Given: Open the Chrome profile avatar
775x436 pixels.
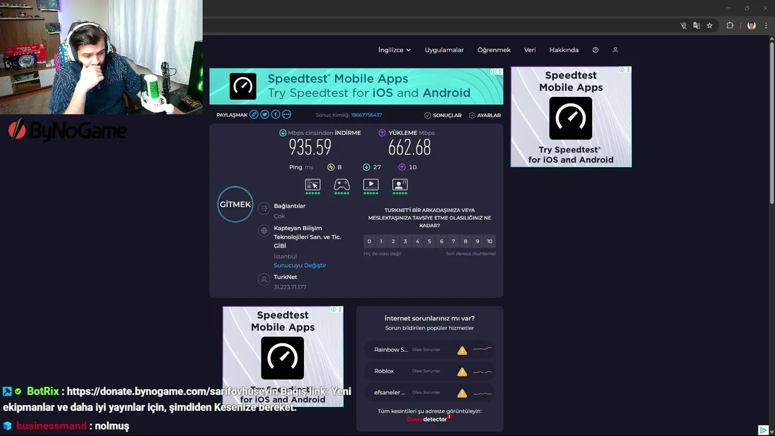Looking at the screenshot, I should 751,25.
